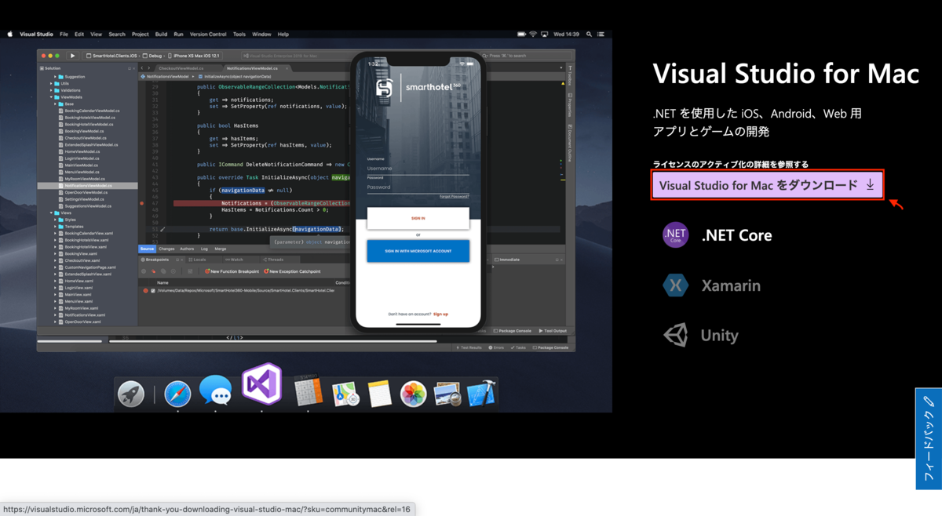Click New Exception Catchpoint button
Viewport: 942px width, 516px height.
292,271
